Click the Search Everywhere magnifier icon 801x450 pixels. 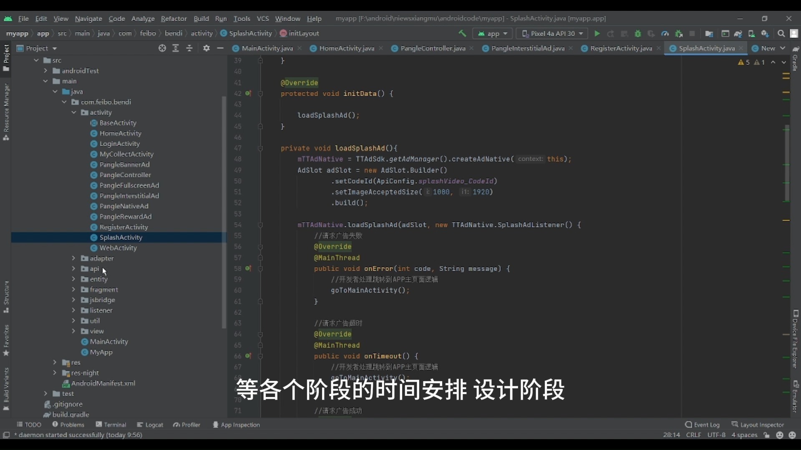tap(781, 33)
